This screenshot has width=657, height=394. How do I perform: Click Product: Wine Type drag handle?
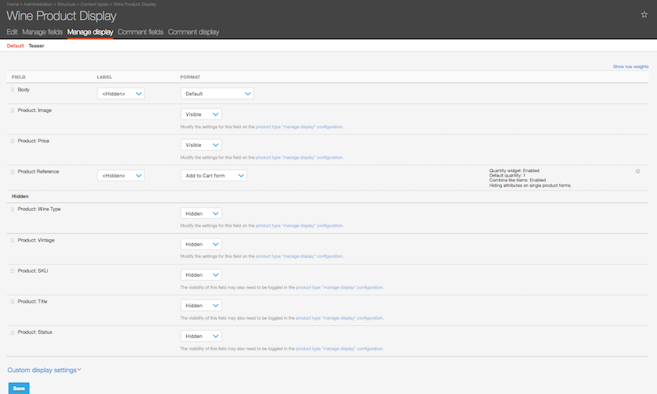(x=13, y=210)
